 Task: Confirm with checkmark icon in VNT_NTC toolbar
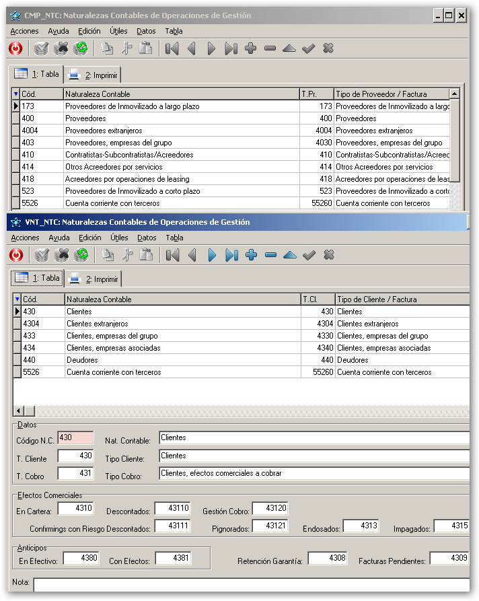(309, 255)
